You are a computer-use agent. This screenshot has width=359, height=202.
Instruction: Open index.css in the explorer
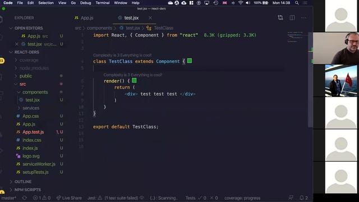point(32,140)
